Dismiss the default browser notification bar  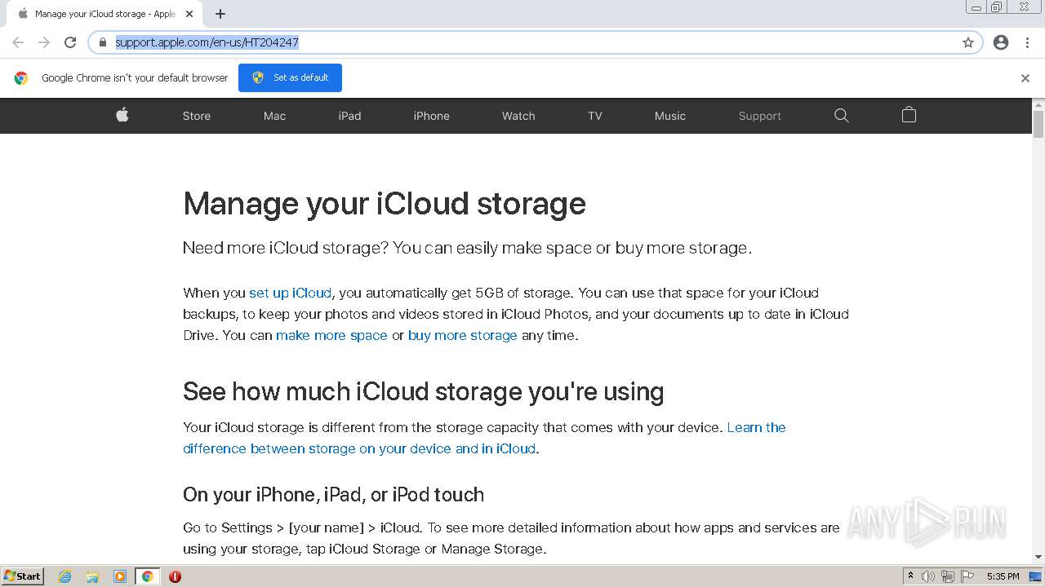[x=1025, y=78]
